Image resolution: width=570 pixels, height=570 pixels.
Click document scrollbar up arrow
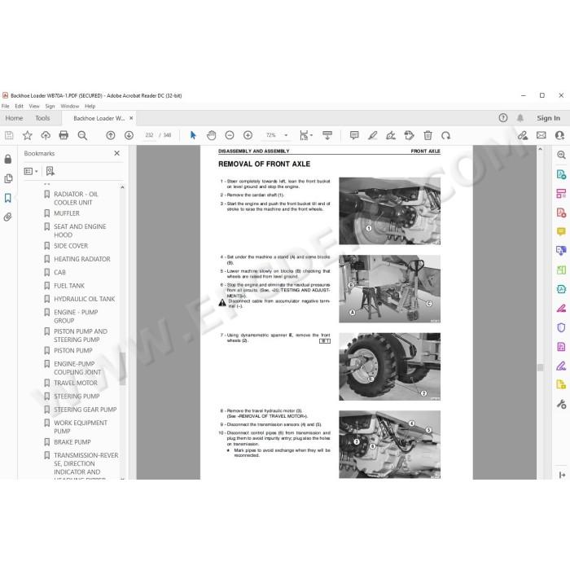(x=540, y=149)
